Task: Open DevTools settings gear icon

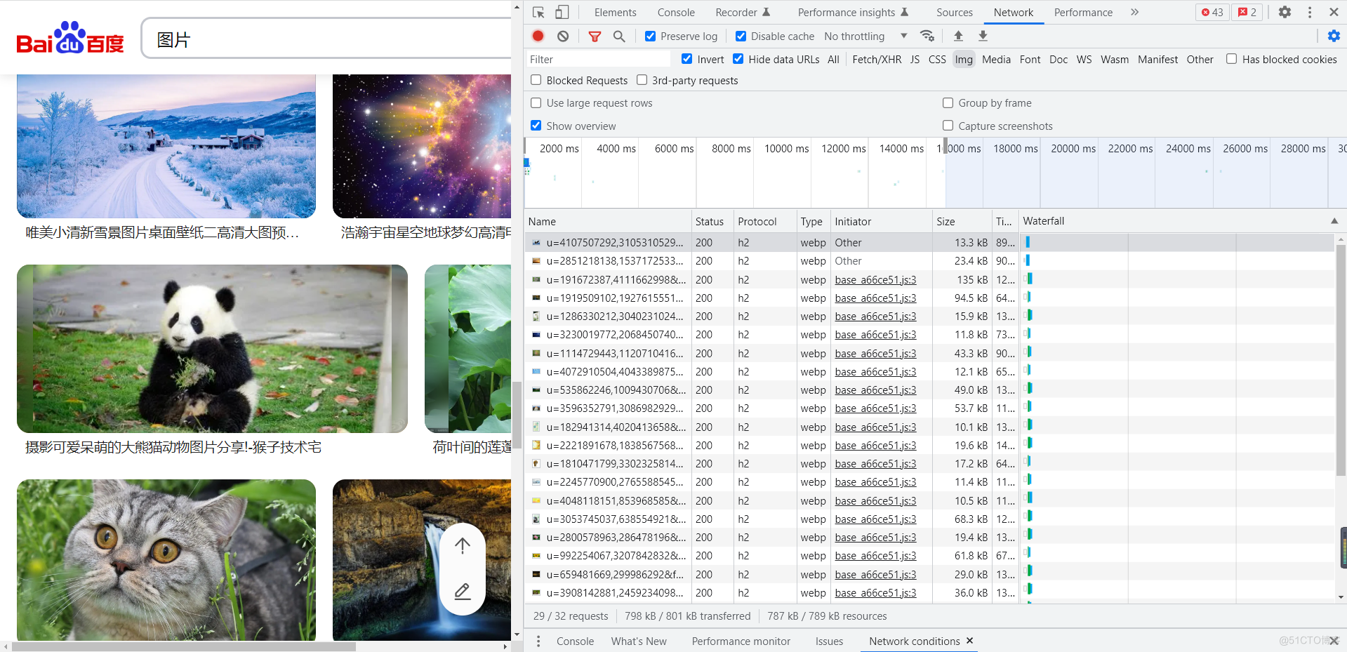Action: (1285, 12)
